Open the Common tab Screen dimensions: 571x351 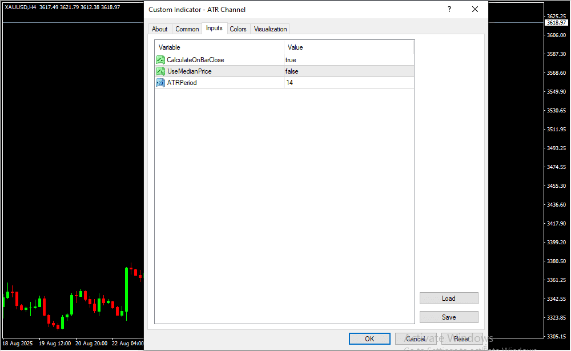(187, 29)
